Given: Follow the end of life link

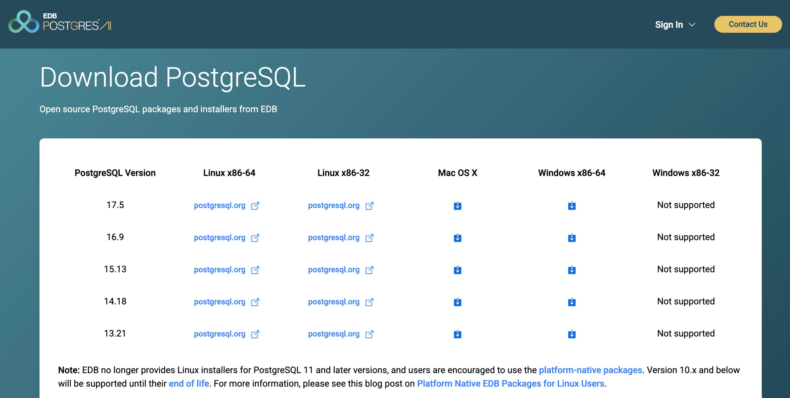Looking at the screenshot, I should point(189,383).
